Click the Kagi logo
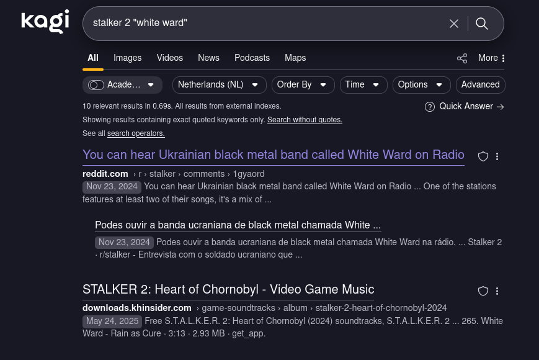The image size is (539, 360). pyautogui.click(x=45, y=22)
